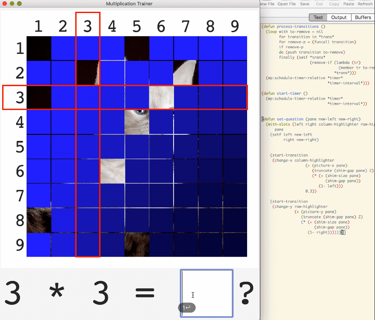Click the New File toolbar item

click(267, 4)
